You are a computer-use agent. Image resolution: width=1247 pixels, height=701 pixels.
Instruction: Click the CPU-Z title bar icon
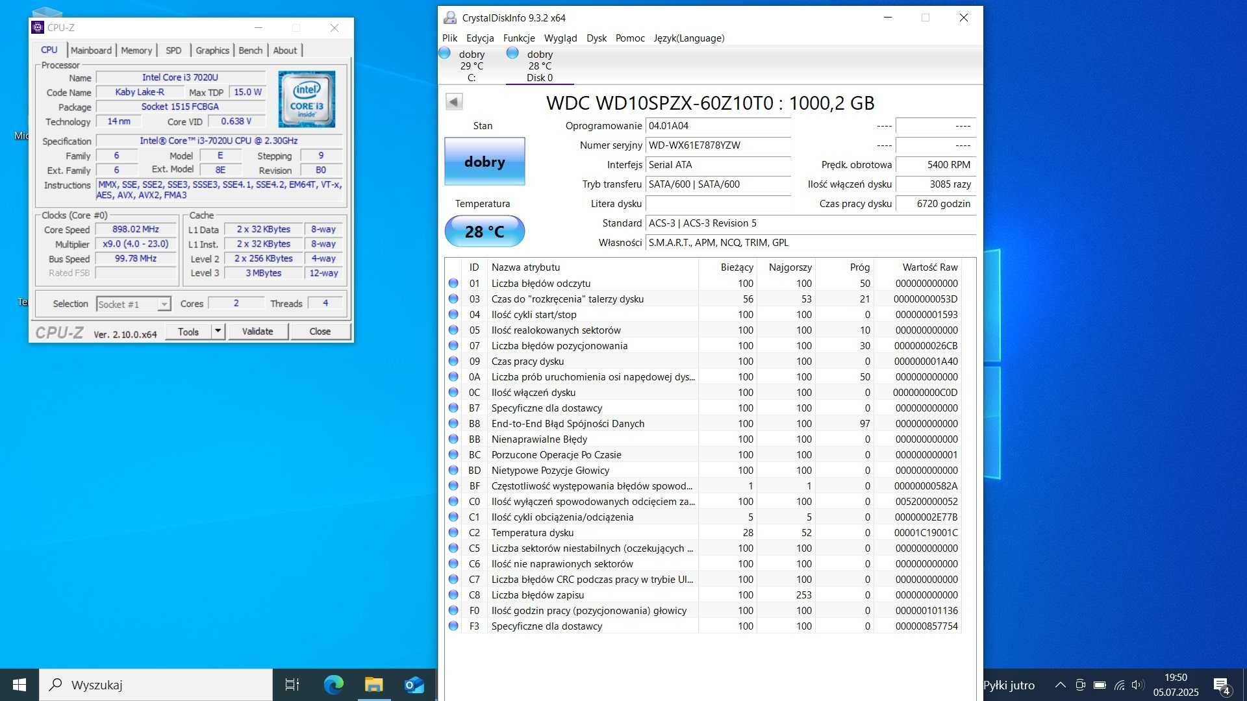(38, 27)
